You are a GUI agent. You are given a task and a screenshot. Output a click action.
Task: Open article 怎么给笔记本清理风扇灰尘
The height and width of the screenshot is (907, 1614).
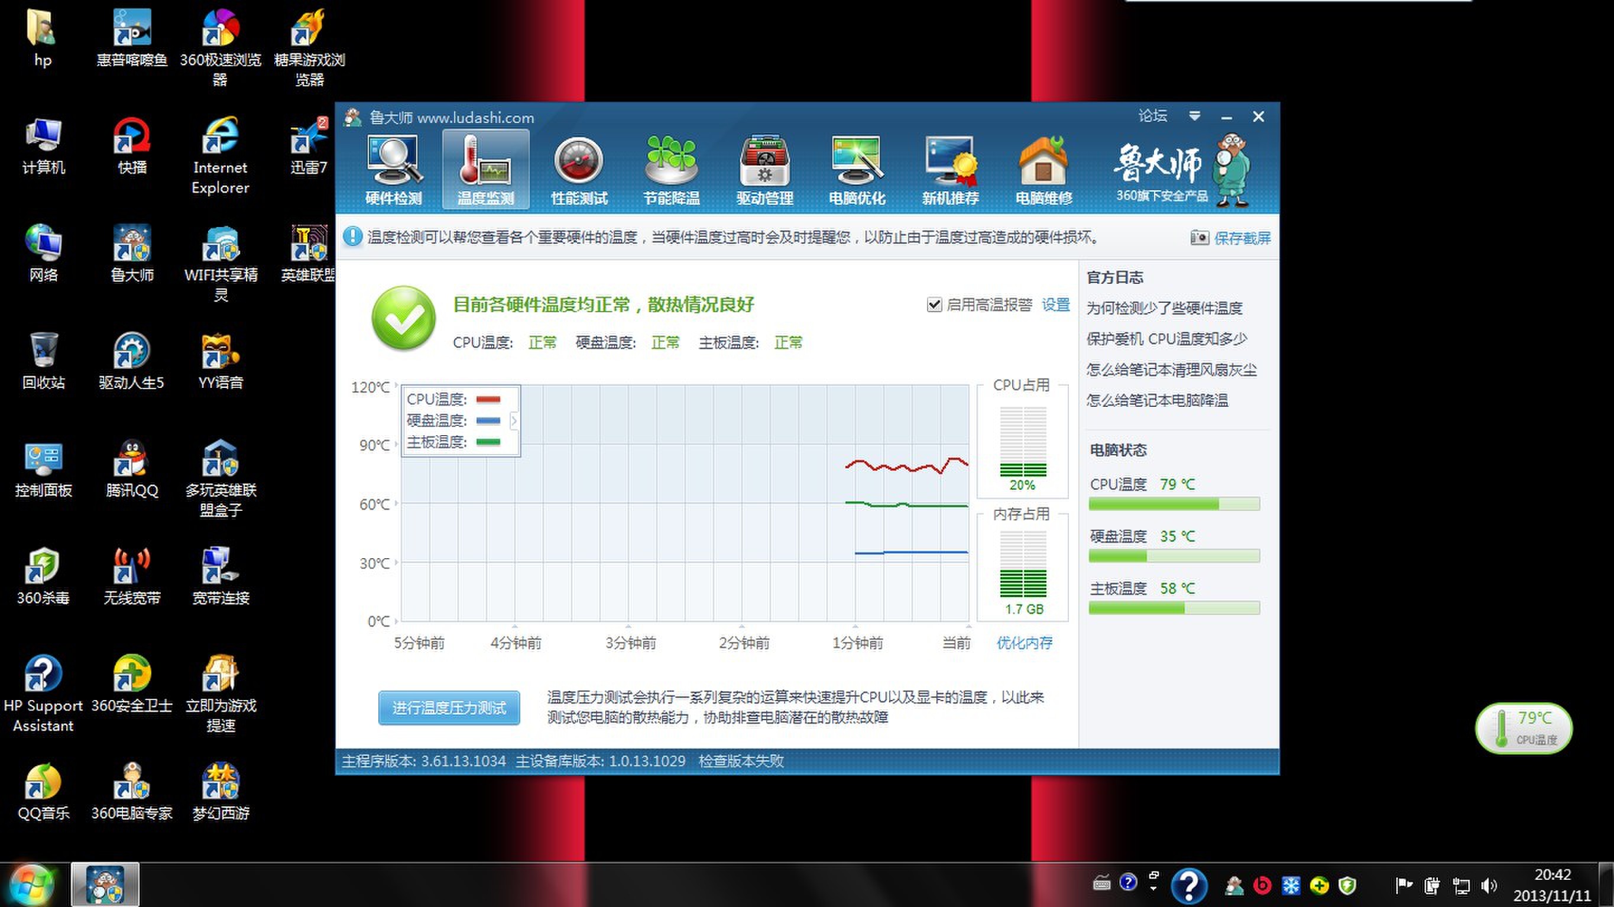[x=1171, y=369]
